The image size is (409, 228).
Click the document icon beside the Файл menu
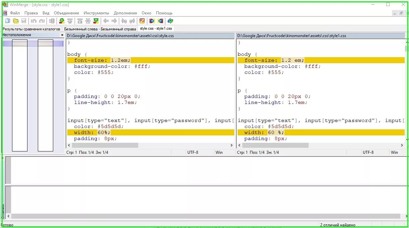tap(5, 13)
